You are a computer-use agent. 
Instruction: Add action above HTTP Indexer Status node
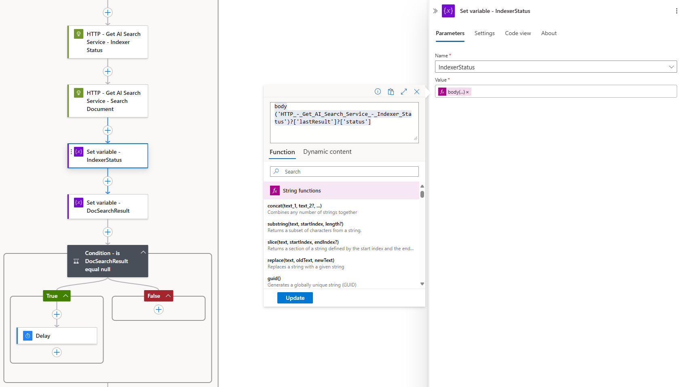(108, 13)
